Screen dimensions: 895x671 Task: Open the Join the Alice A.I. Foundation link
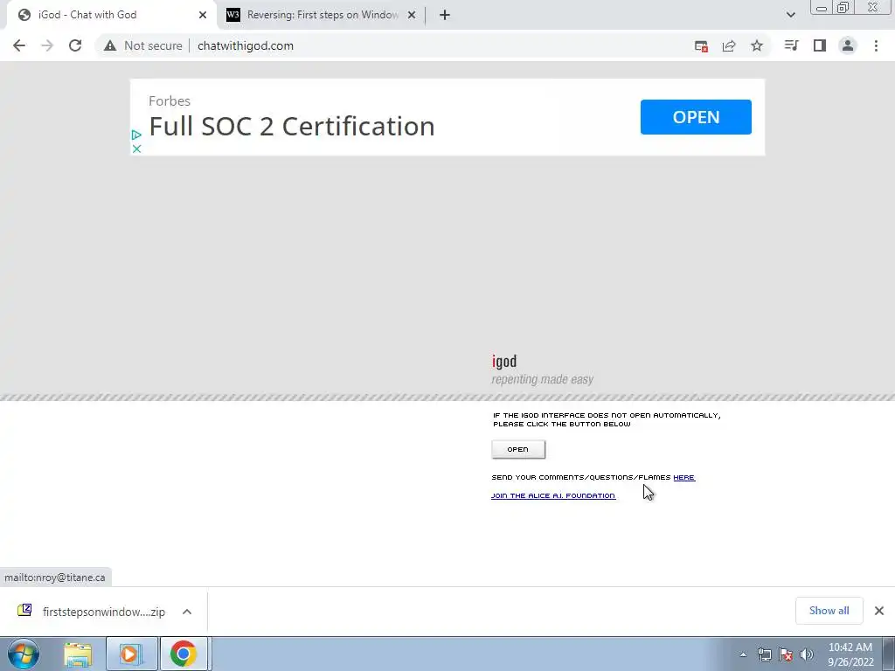[x=553, y=496]
